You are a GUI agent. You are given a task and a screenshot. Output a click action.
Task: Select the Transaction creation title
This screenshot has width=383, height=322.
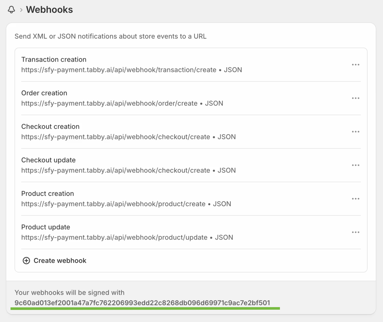54,60
